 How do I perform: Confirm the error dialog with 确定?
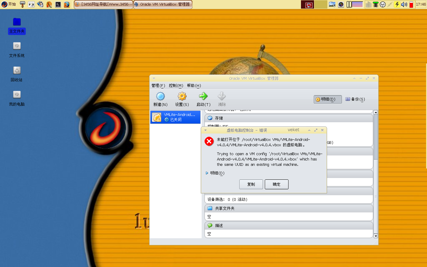[x=277, y=184]
